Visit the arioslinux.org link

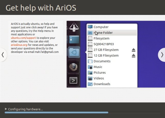19,45
